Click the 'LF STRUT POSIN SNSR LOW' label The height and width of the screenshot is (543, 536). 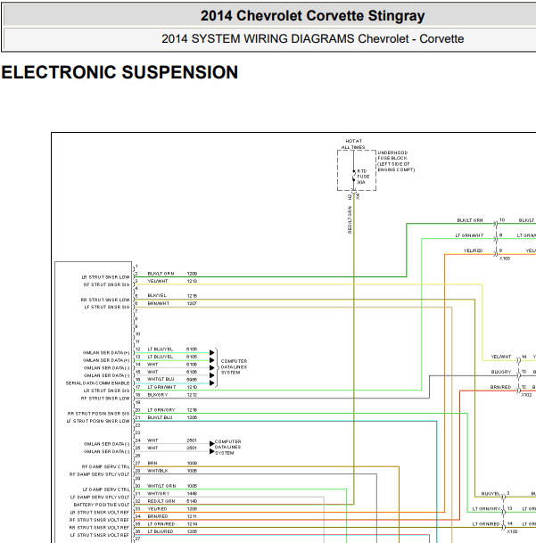(98, 421)
